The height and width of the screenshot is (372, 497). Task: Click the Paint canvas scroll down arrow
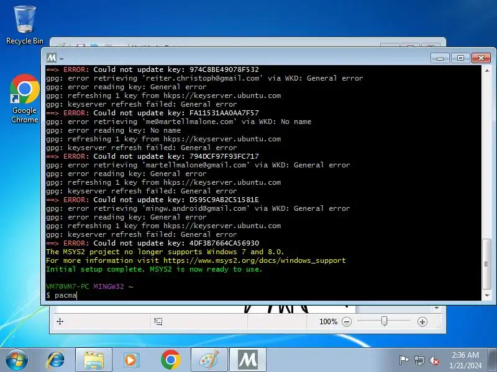point(437,308)
